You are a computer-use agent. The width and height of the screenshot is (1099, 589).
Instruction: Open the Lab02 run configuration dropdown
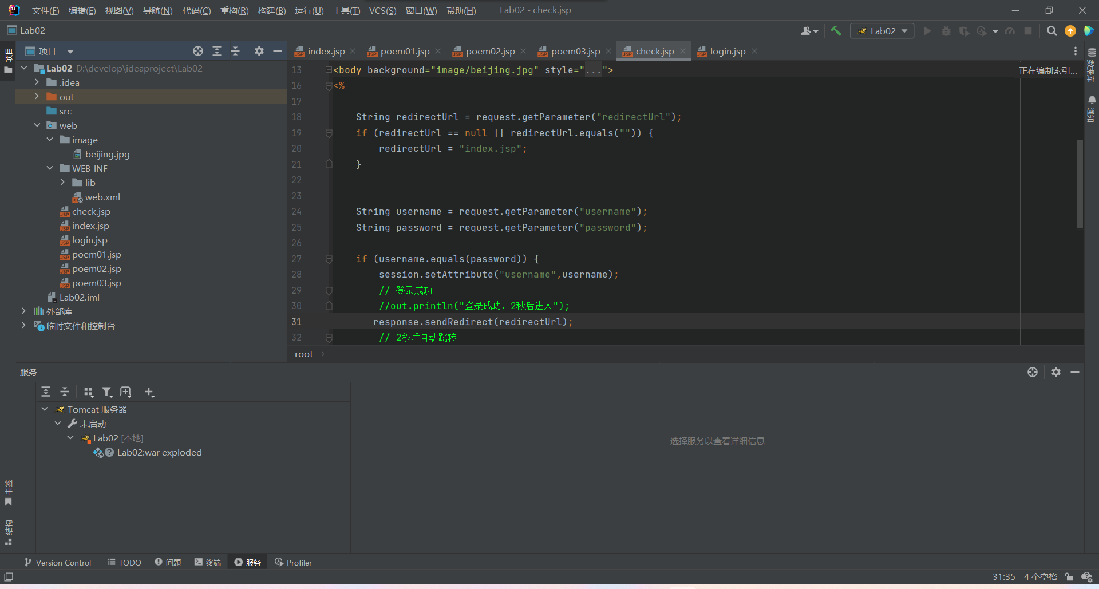[882, 31]
